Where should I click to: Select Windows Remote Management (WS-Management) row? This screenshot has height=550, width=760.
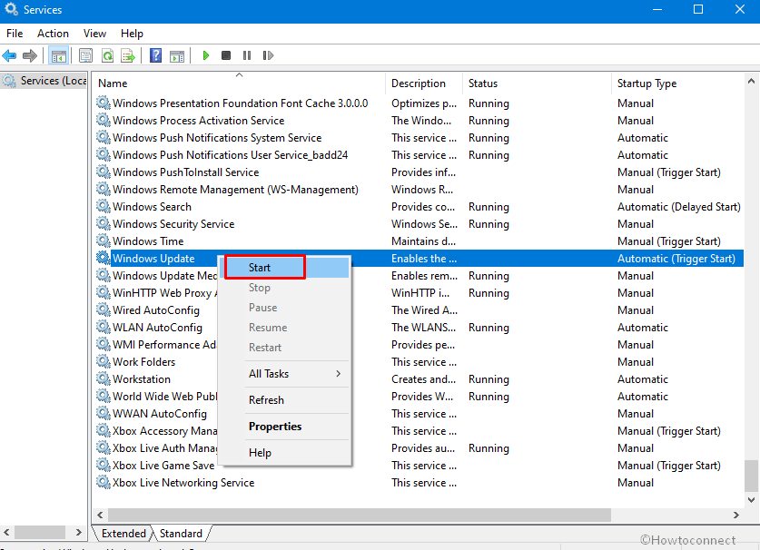coord(419,190)
